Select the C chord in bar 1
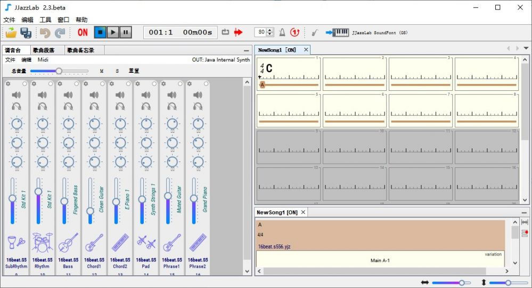The image size is (532, 288). click(269, 69)
